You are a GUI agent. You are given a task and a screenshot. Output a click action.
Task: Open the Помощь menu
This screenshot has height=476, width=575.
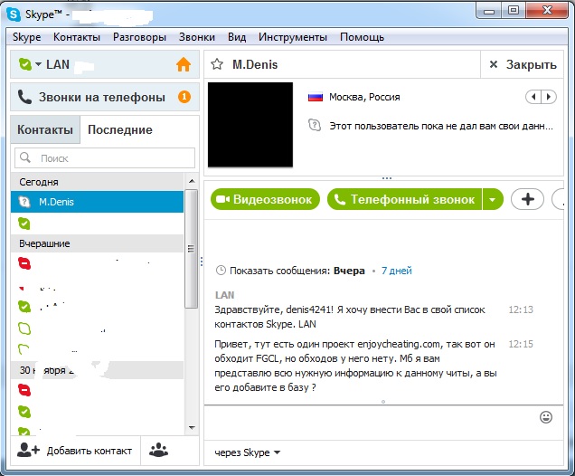point(362,37)
